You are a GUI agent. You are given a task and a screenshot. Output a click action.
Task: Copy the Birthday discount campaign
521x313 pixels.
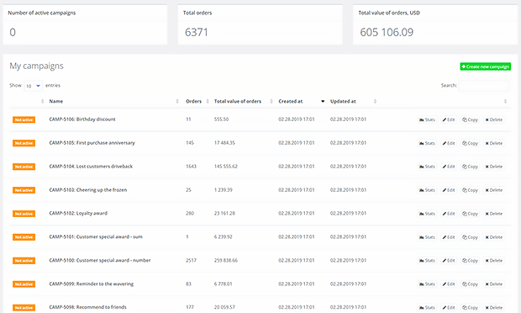470,119
